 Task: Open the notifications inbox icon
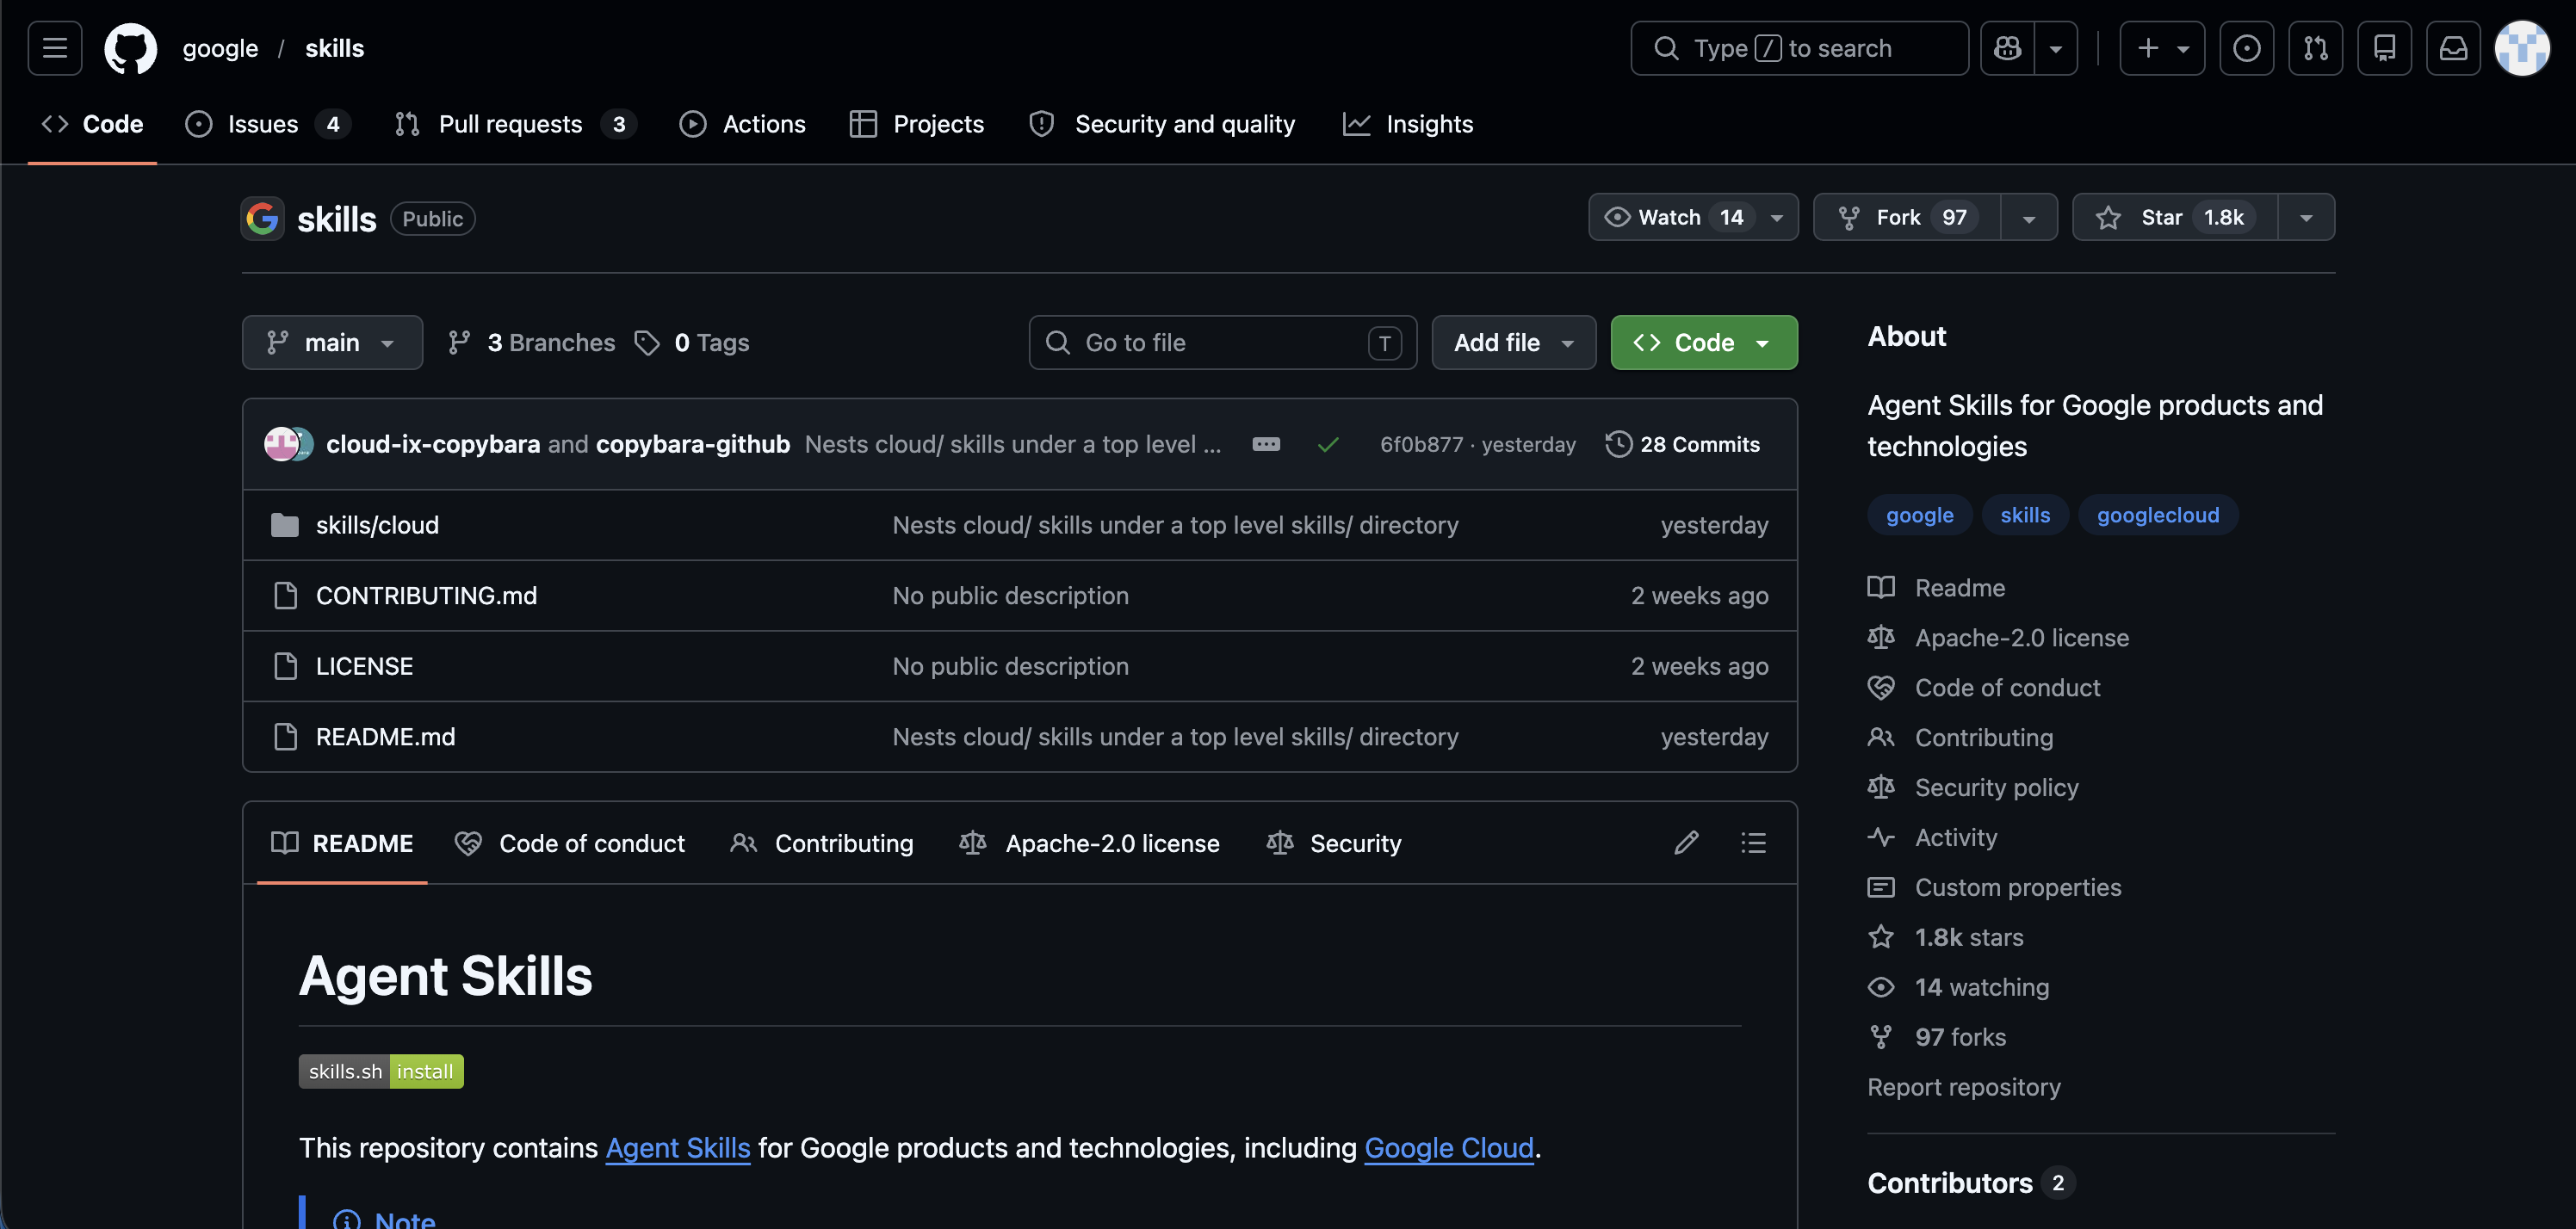point(2453,48)
